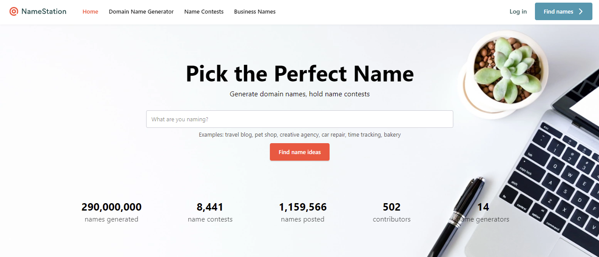Select the Home menu item
The image size is (599, 257).
[x=90, y=12]
